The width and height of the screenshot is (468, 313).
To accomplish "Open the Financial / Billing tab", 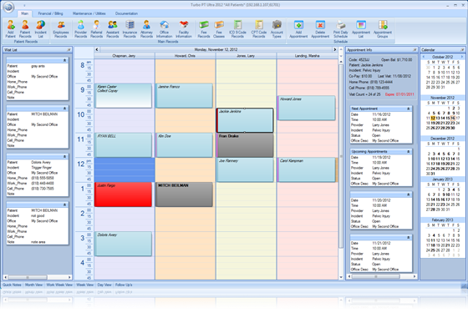I will (x=50, y=13).
